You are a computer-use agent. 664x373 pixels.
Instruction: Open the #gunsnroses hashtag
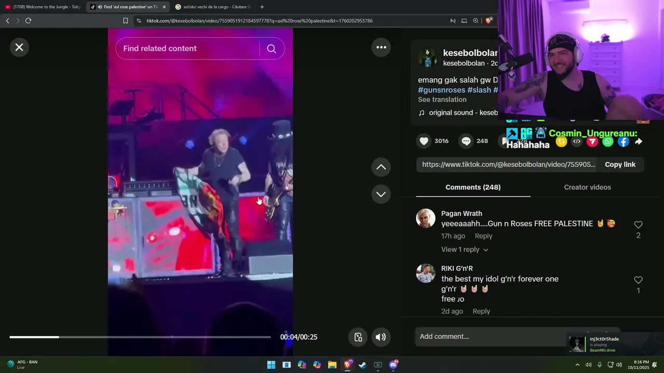pyautogui.click(x=441, y=90)
